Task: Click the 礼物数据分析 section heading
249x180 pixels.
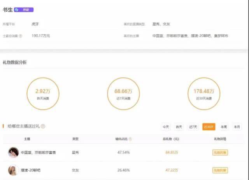Action: (15, 62)
